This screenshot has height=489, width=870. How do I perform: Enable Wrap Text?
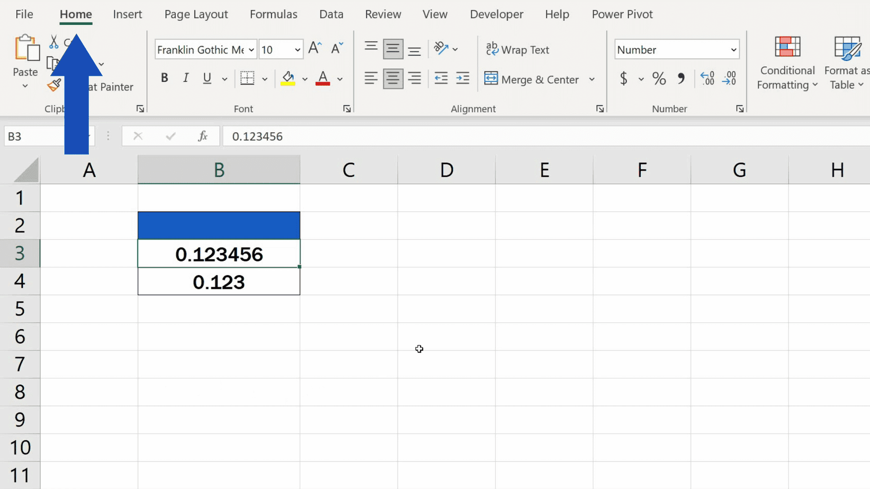518,49
